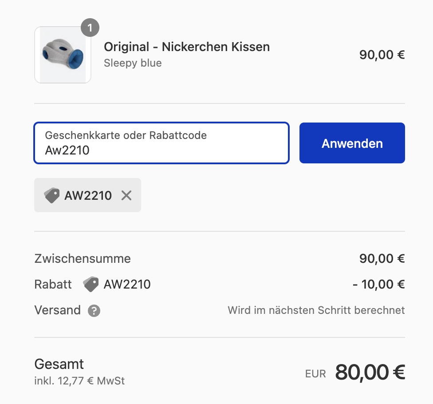433x404 pixels.
Task: Click "Wird im nächsten Schritt berechnet" text
Action: (x=316, y=310)
